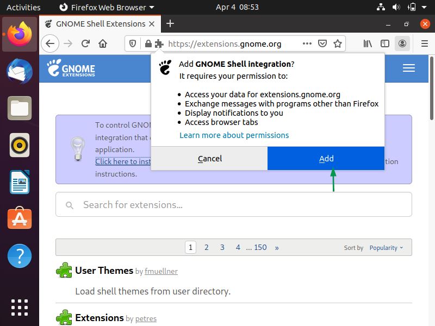Open Help from the dock
435x326 pixels.
pyautogui.click(x=20, y=256)
